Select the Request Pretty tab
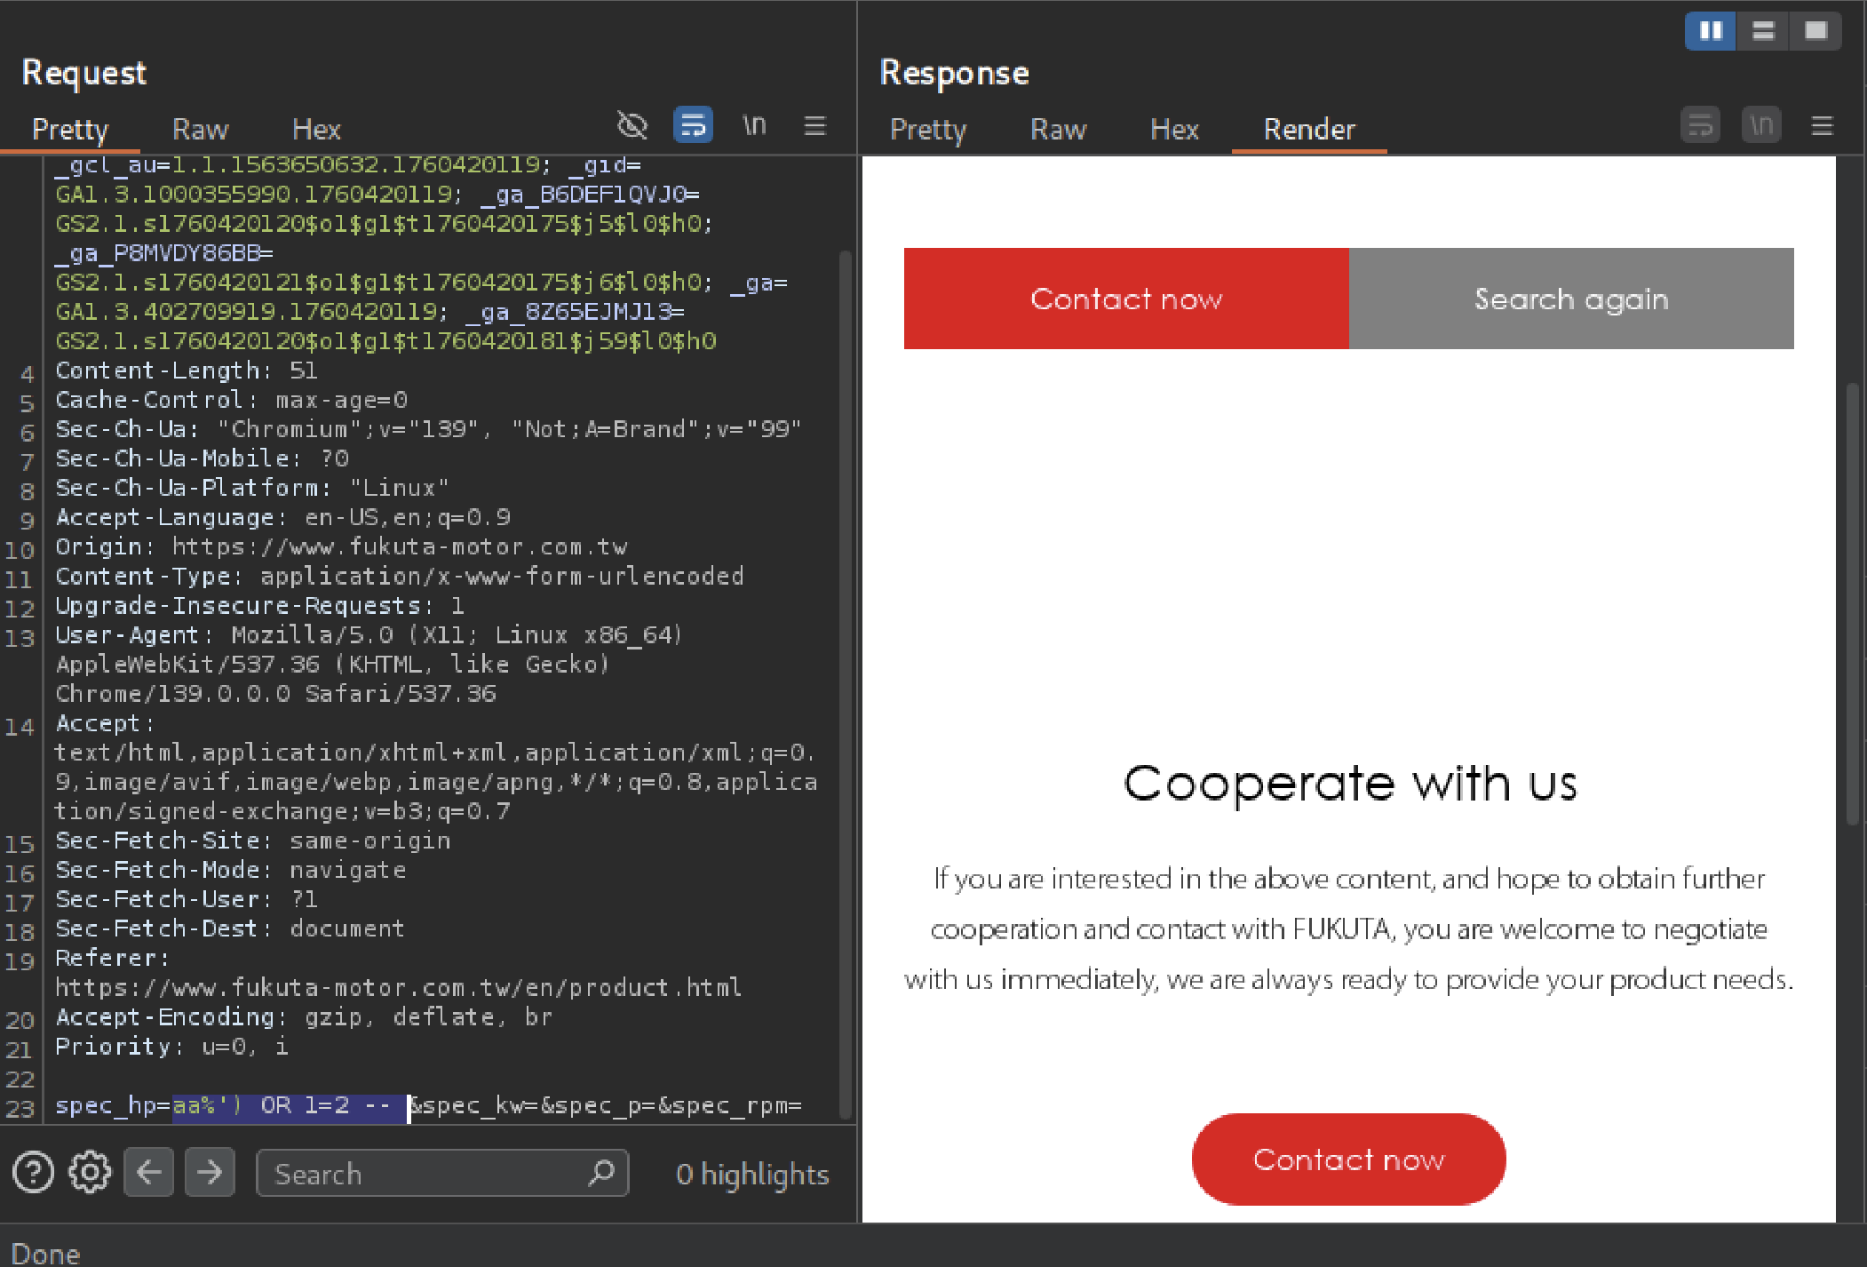 (70, 130)
